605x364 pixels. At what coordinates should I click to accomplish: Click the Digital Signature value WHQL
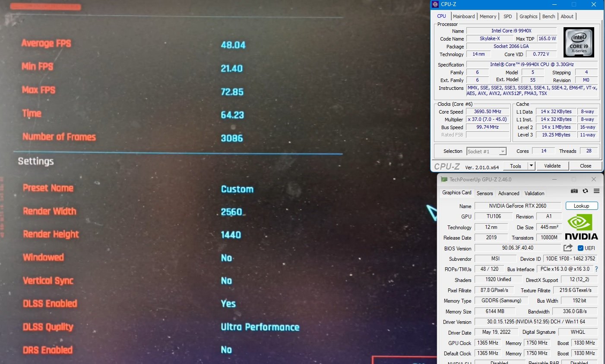click(578, 332)
